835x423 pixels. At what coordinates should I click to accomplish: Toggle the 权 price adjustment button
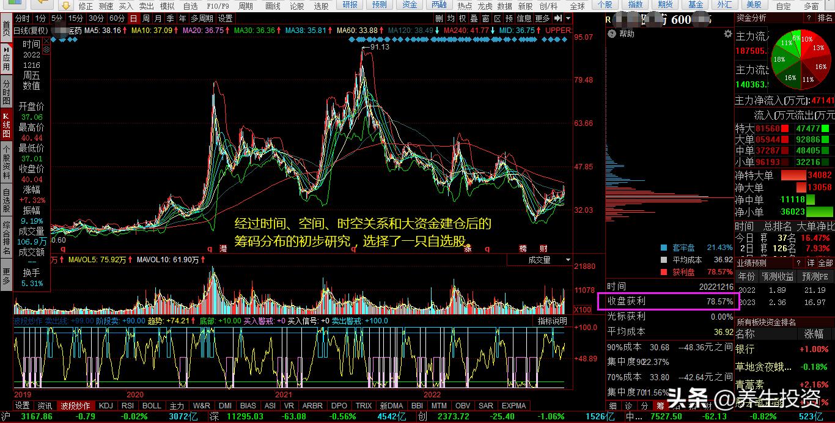pyautogui.click(x=463, y=19)
